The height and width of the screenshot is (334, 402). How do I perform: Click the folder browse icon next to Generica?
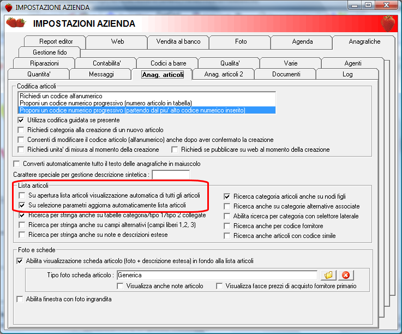click(328, 275)
